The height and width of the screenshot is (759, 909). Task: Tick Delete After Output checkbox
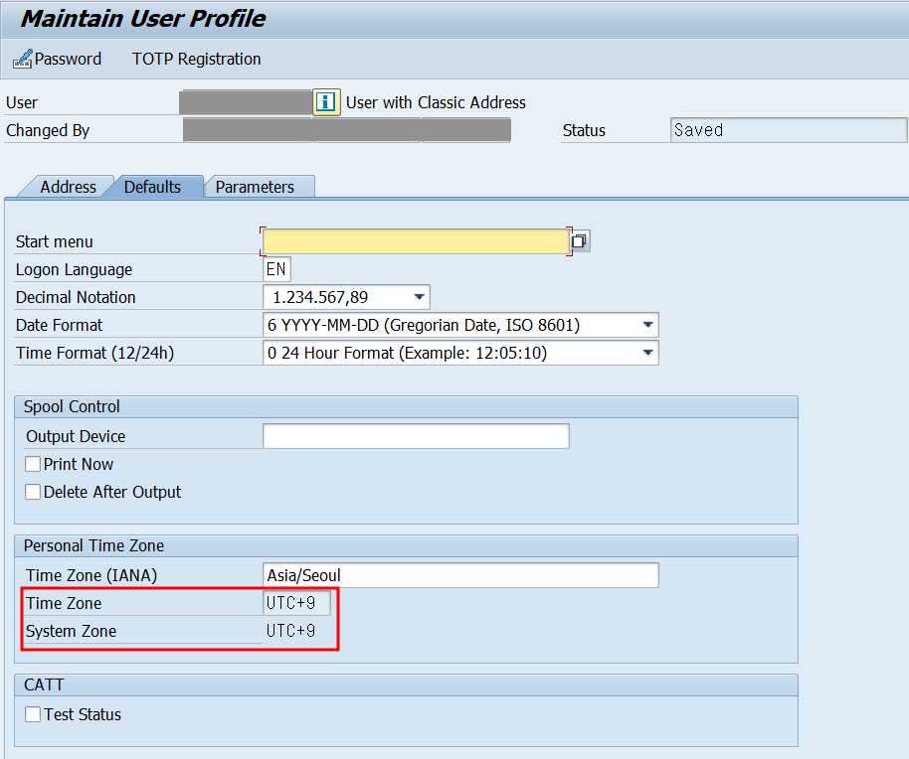[x=33, y=492]
